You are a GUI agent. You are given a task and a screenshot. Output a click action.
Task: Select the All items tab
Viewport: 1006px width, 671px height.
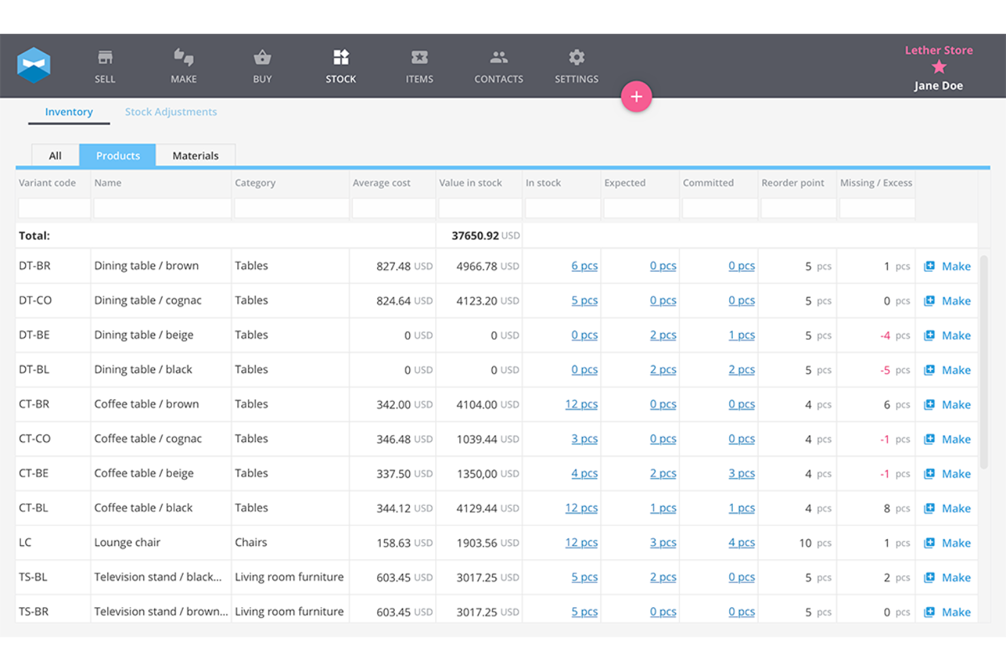[54, 155]
